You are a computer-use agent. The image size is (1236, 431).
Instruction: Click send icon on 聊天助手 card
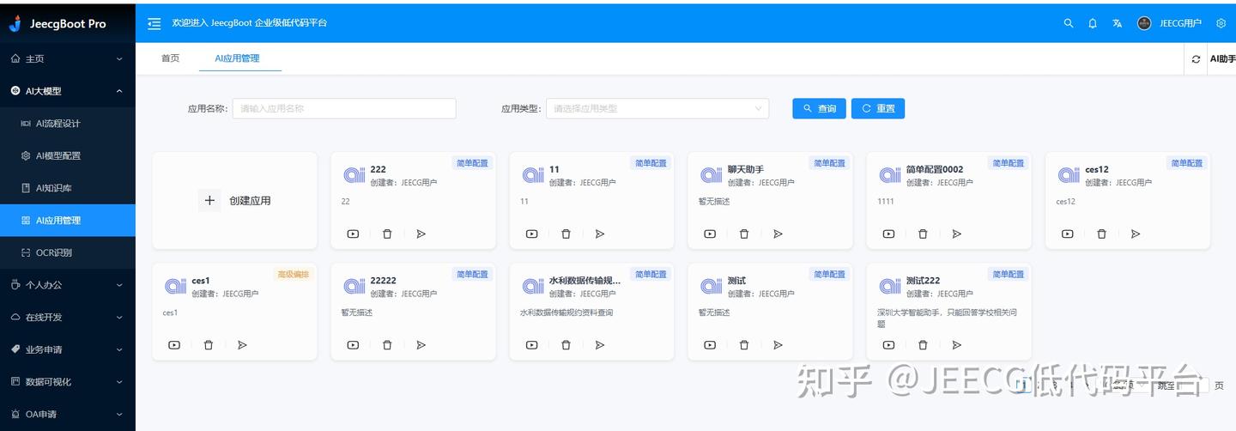click(778, 234)
